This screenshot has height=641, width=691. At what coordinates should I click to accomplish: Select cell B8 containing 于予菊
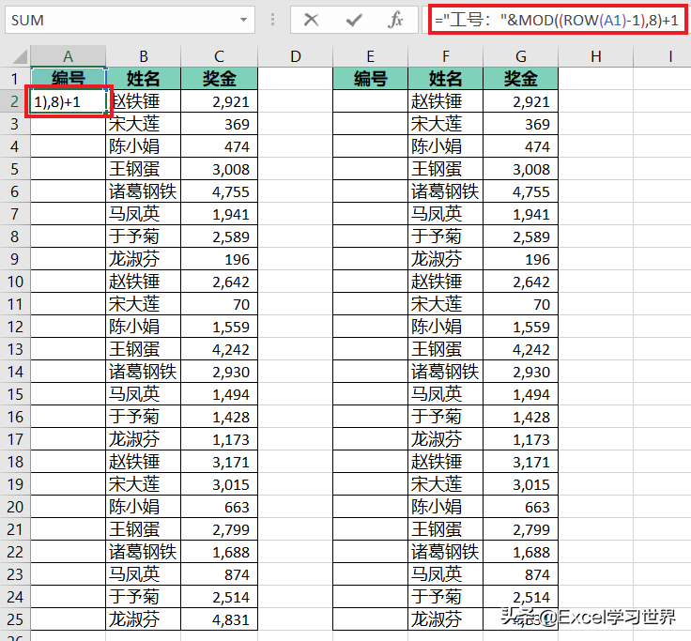(x=144, y=237)
